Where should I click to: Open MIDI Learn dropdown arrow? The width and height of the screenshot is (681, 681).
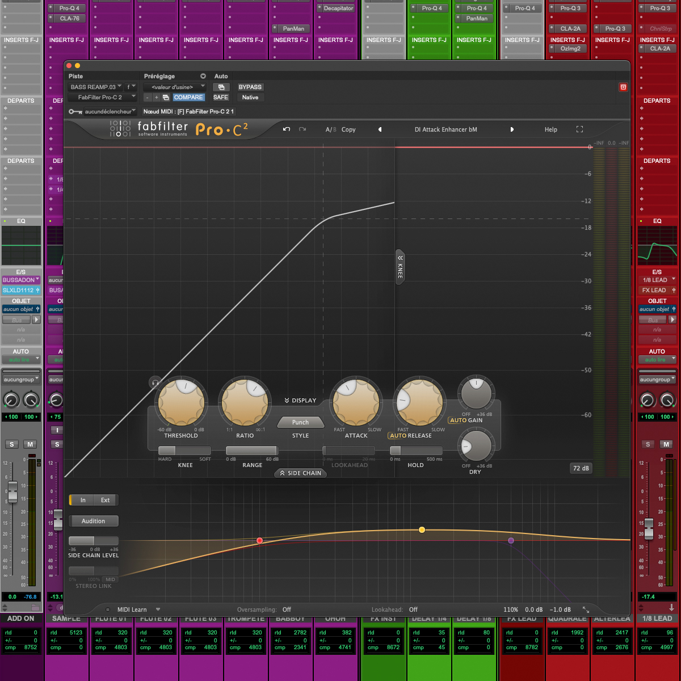pos(158,609)
